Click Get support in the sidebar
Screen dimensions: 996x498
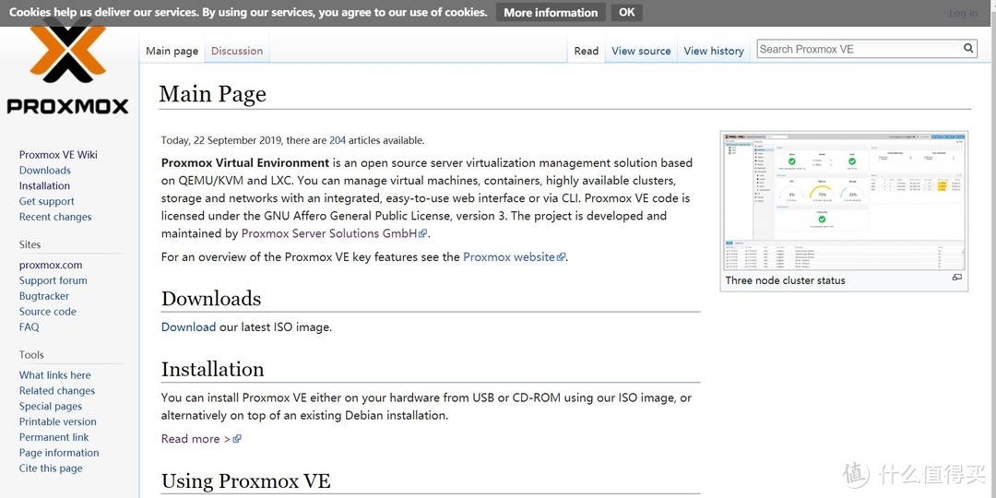(x=46, y=201)
